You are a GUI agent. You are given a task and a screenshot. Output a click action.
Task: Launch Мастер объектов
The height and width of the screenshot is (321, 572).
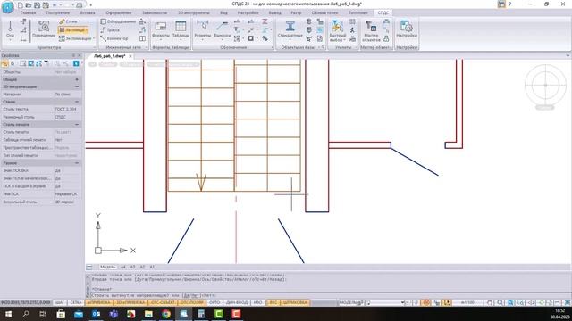coord(371,31)
